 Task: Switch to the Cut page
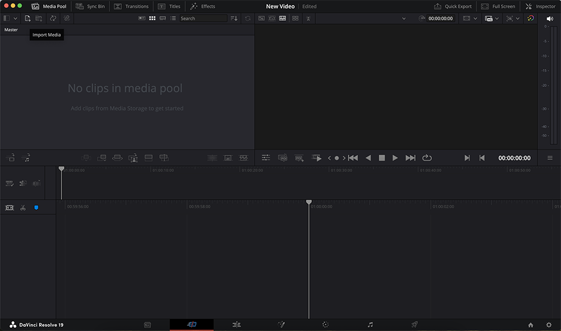tap(192, 324)
